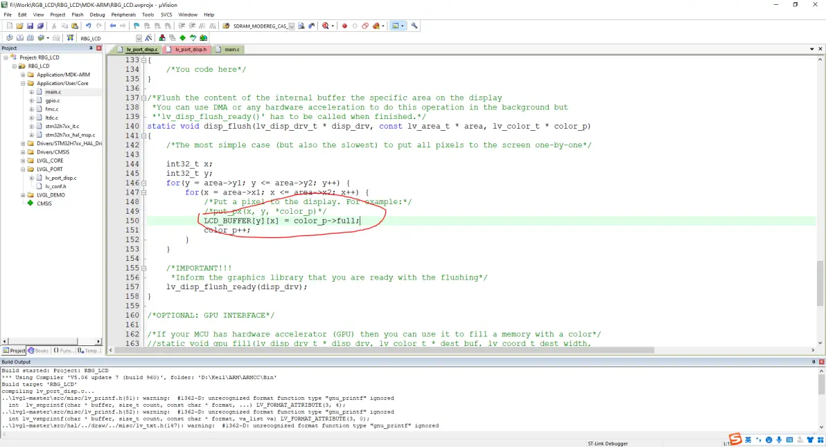
Task: Open the search text combo box dropdown
Action: (x=291, y=26)
